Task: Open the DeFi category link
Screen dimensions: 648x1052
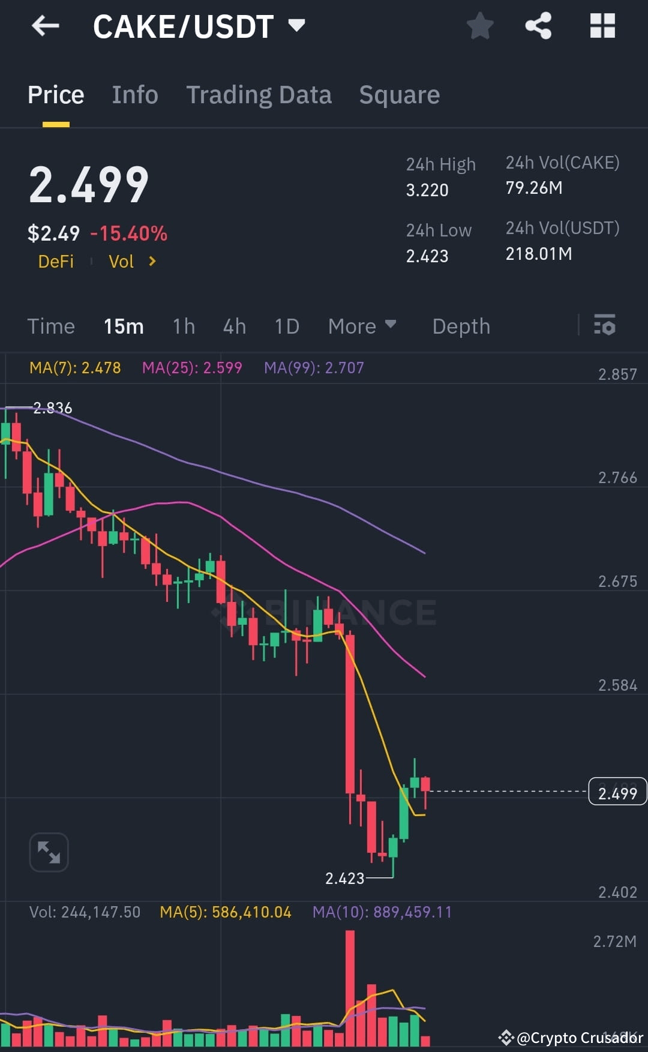Action: 56,261
